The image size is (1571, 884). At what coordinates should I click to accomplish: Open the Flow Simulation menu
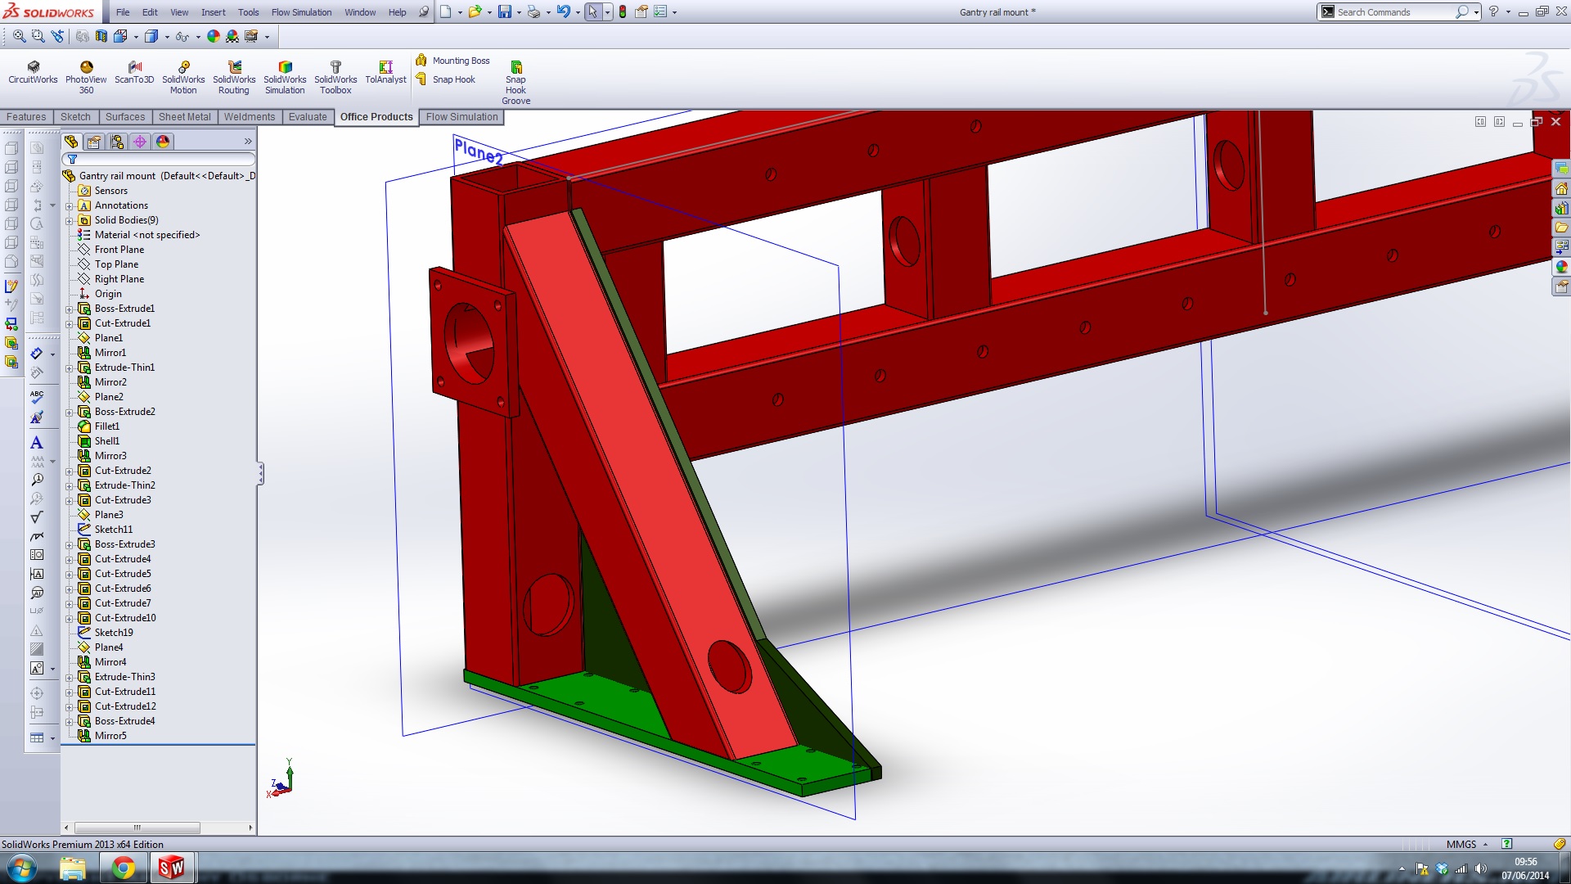(301, 12)
